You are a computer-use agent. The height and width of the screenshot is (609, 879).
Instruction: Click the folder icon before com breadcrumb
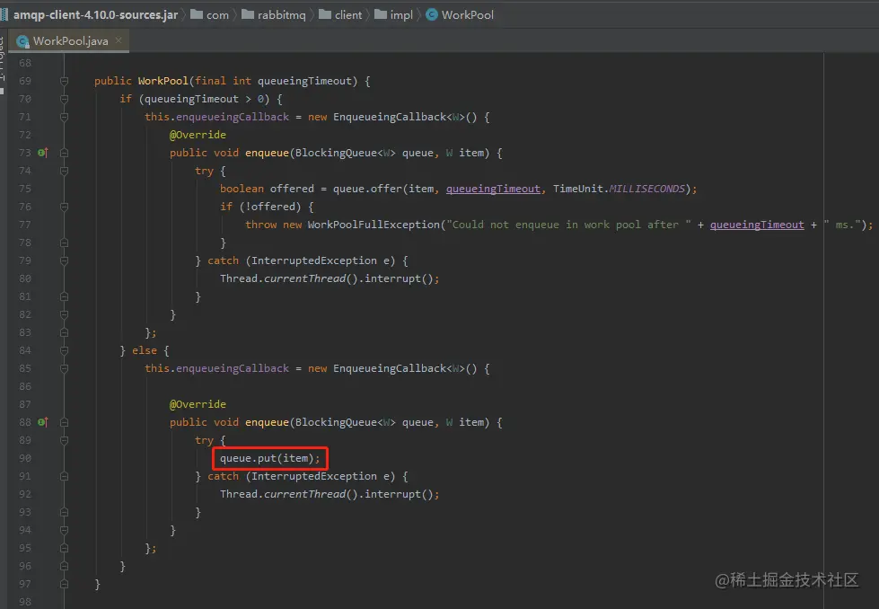pyautogui.click(x=197, y=14)
